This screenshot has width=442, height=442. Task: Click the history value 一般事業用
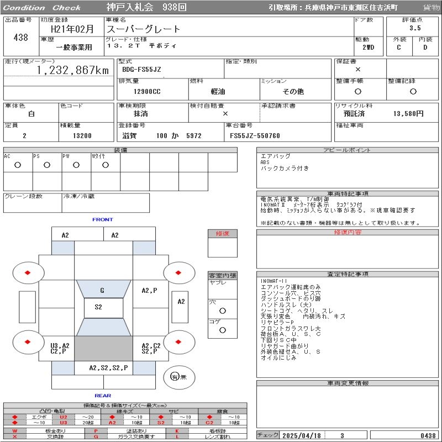tap(74, 48)
